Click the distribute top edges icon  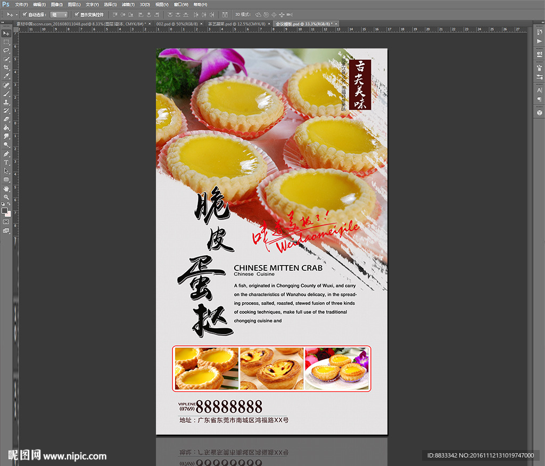pos(170,14)
